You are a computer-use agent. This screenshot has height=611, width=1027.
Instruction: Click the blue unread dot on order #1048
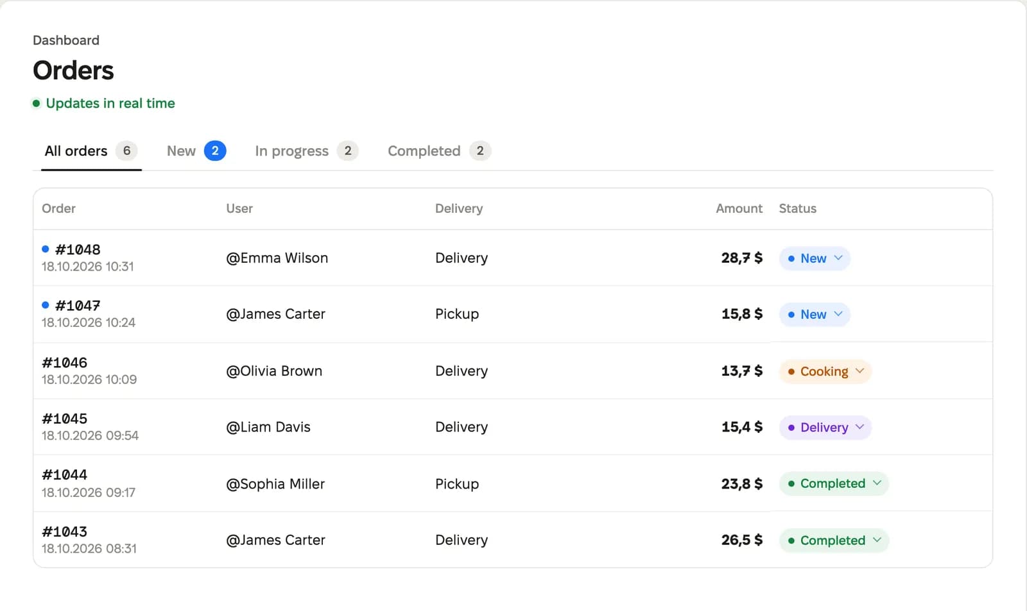tap(45, 249)
